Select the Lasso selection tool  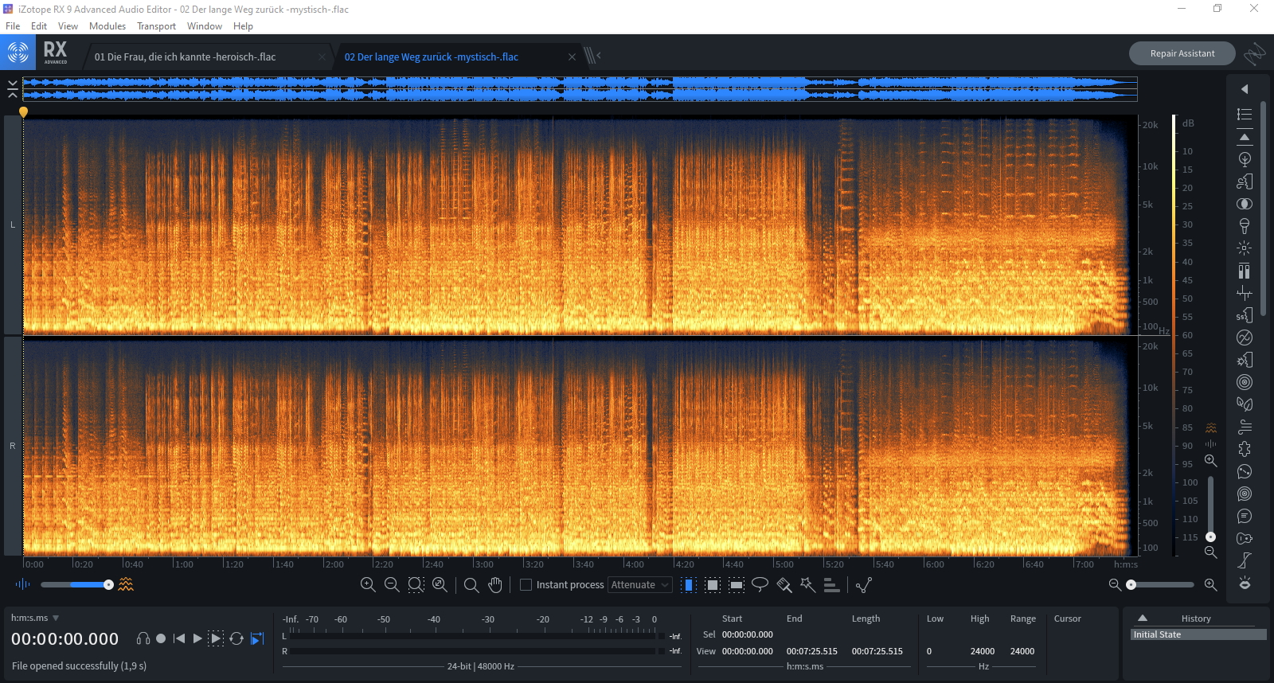tap(760, 585)
